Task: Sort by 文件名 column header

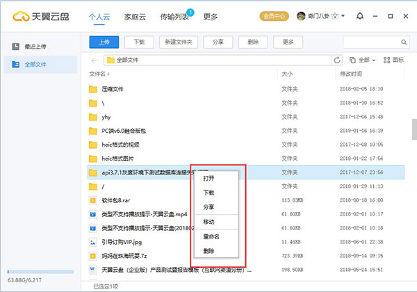Action: tap(97, 73)
